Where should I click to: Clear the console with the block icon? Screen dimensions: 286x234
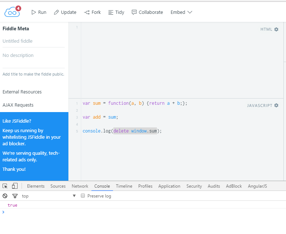click(x=5, y=196)
